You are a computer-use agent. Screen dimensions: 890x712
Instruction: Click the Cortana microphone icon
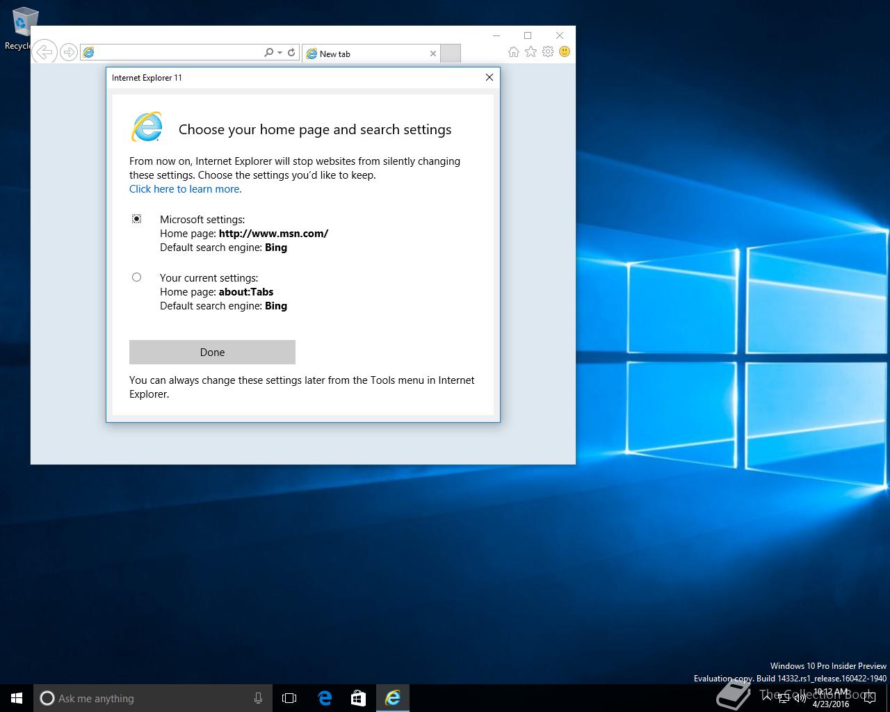258,698
